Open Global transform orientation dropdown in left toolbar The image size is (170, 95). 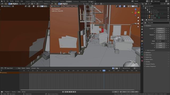pos(23,4)
